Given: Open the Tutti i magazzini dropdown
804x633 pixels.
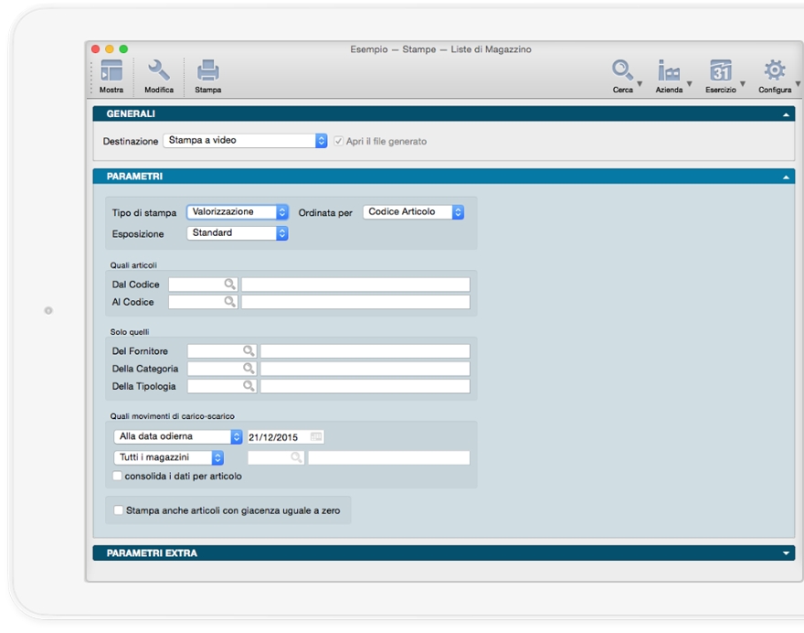Looking at the screenshot, I should 169,457.
